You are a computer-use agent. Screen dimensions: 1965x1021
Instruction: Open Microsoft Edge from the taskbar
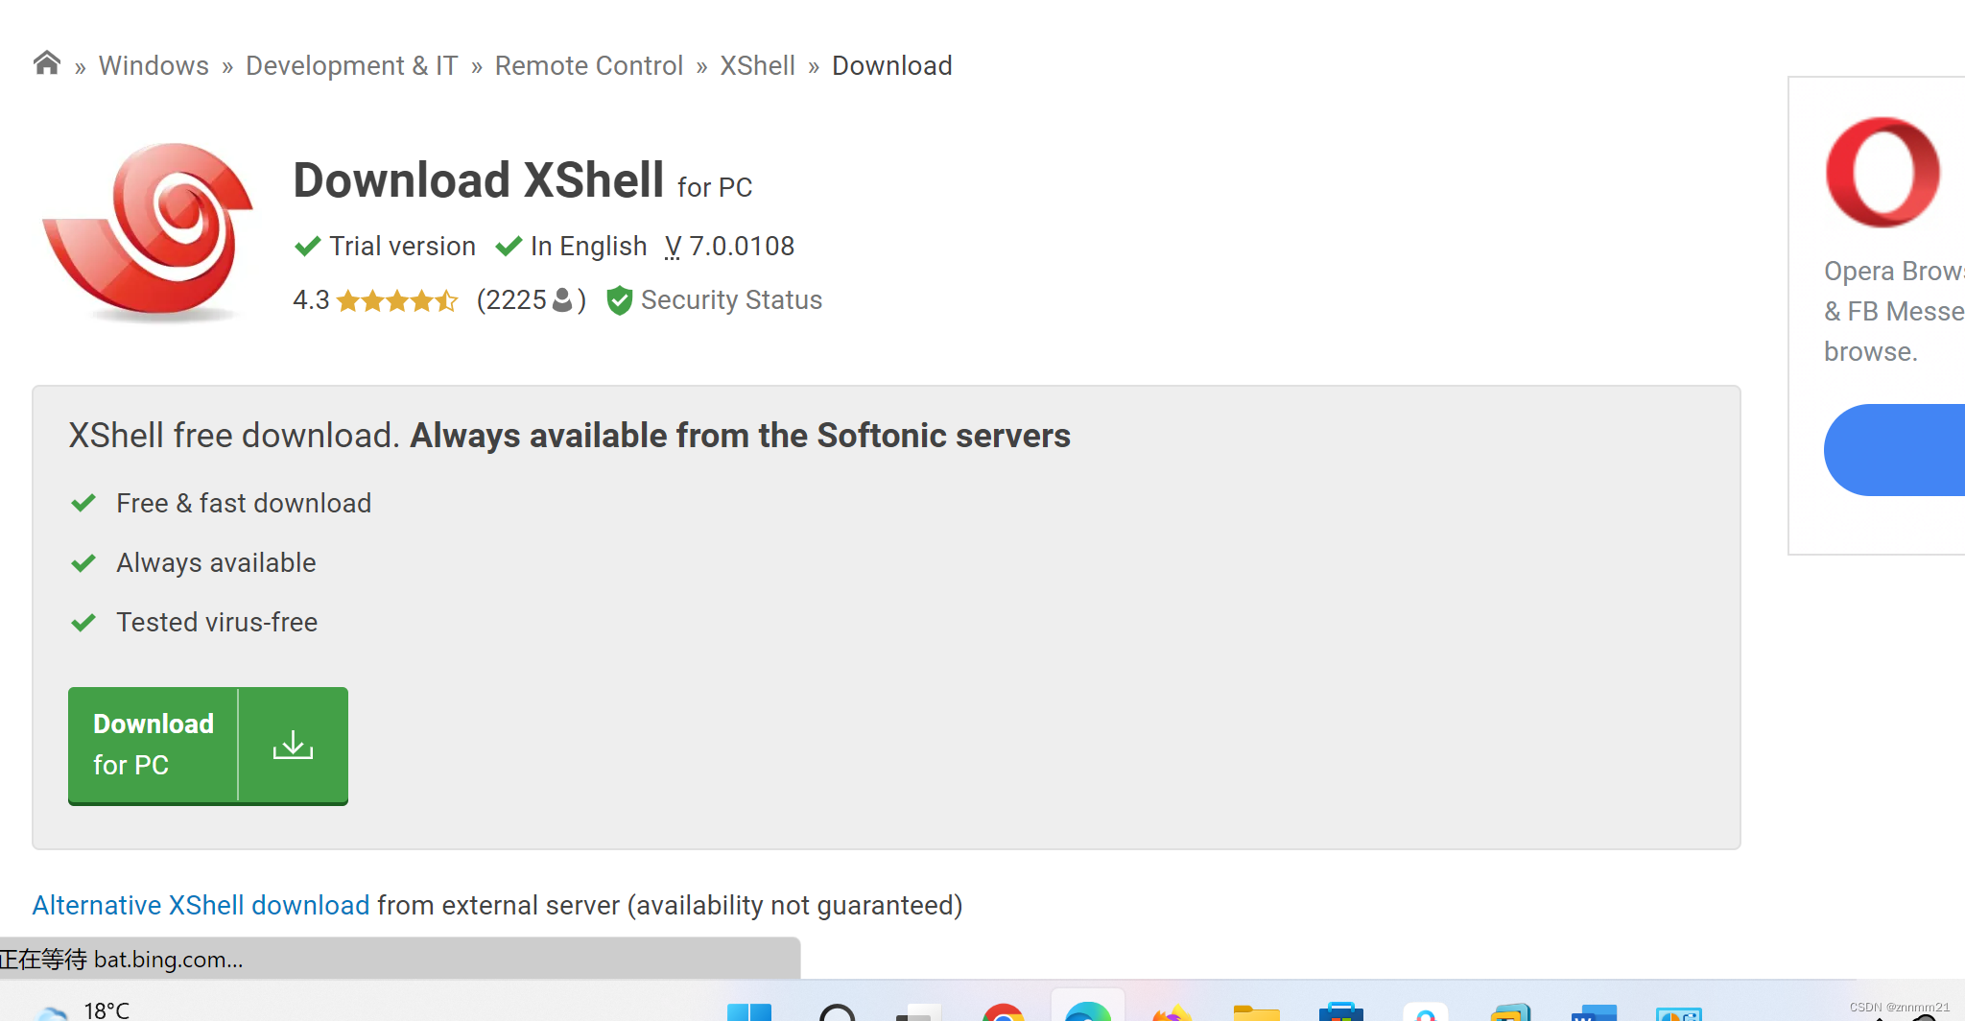1086,1012
